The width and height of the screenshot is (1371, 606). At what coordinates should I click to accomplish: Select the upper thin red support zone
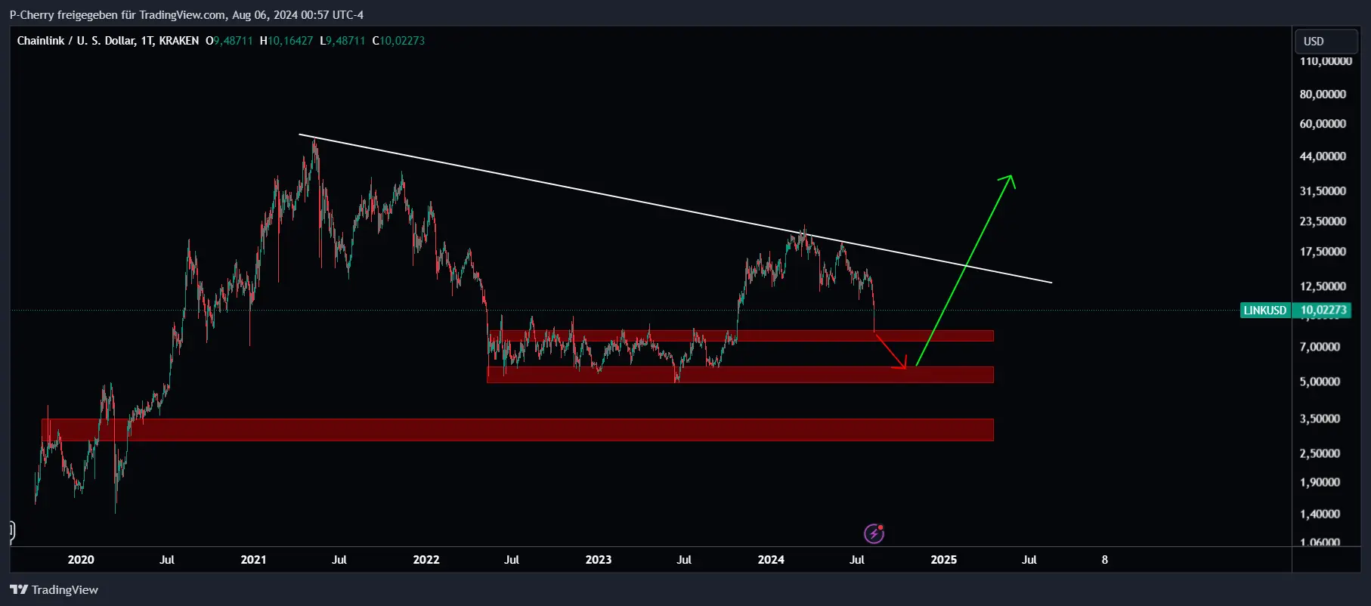[x=741, y=335]
